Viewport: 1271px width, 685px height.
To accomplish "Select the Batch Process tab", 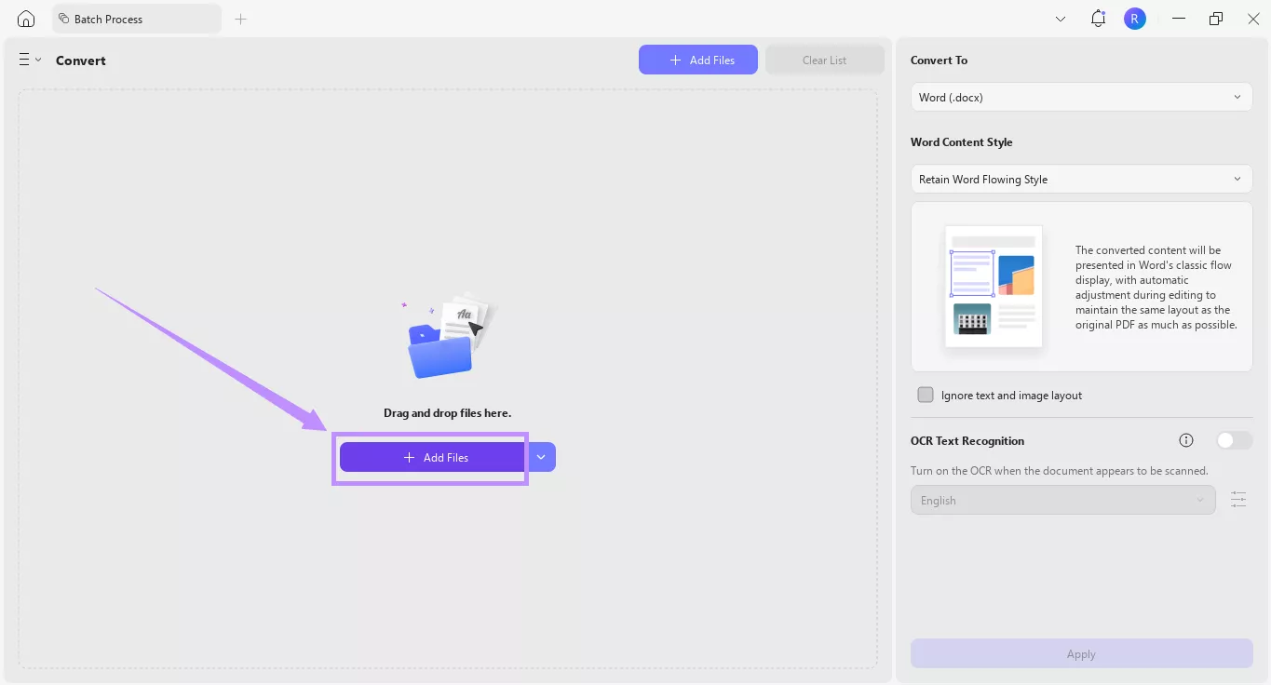I will click(x=136, y=18).
